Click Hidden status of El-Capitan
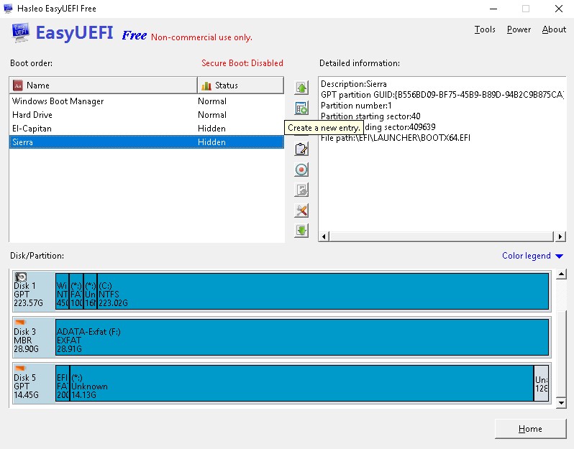The image size is (574, 449). (x=211, y=129)
